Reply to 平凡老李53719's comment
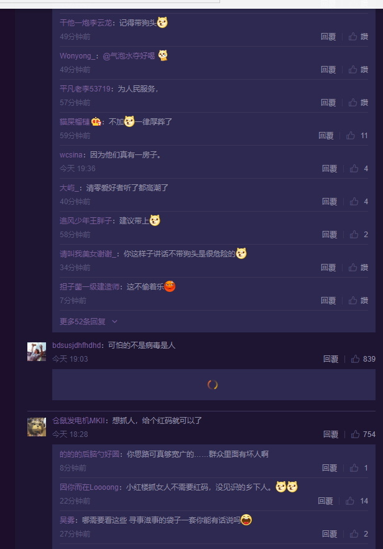This screenshot has height=549, width=383. 328,103
